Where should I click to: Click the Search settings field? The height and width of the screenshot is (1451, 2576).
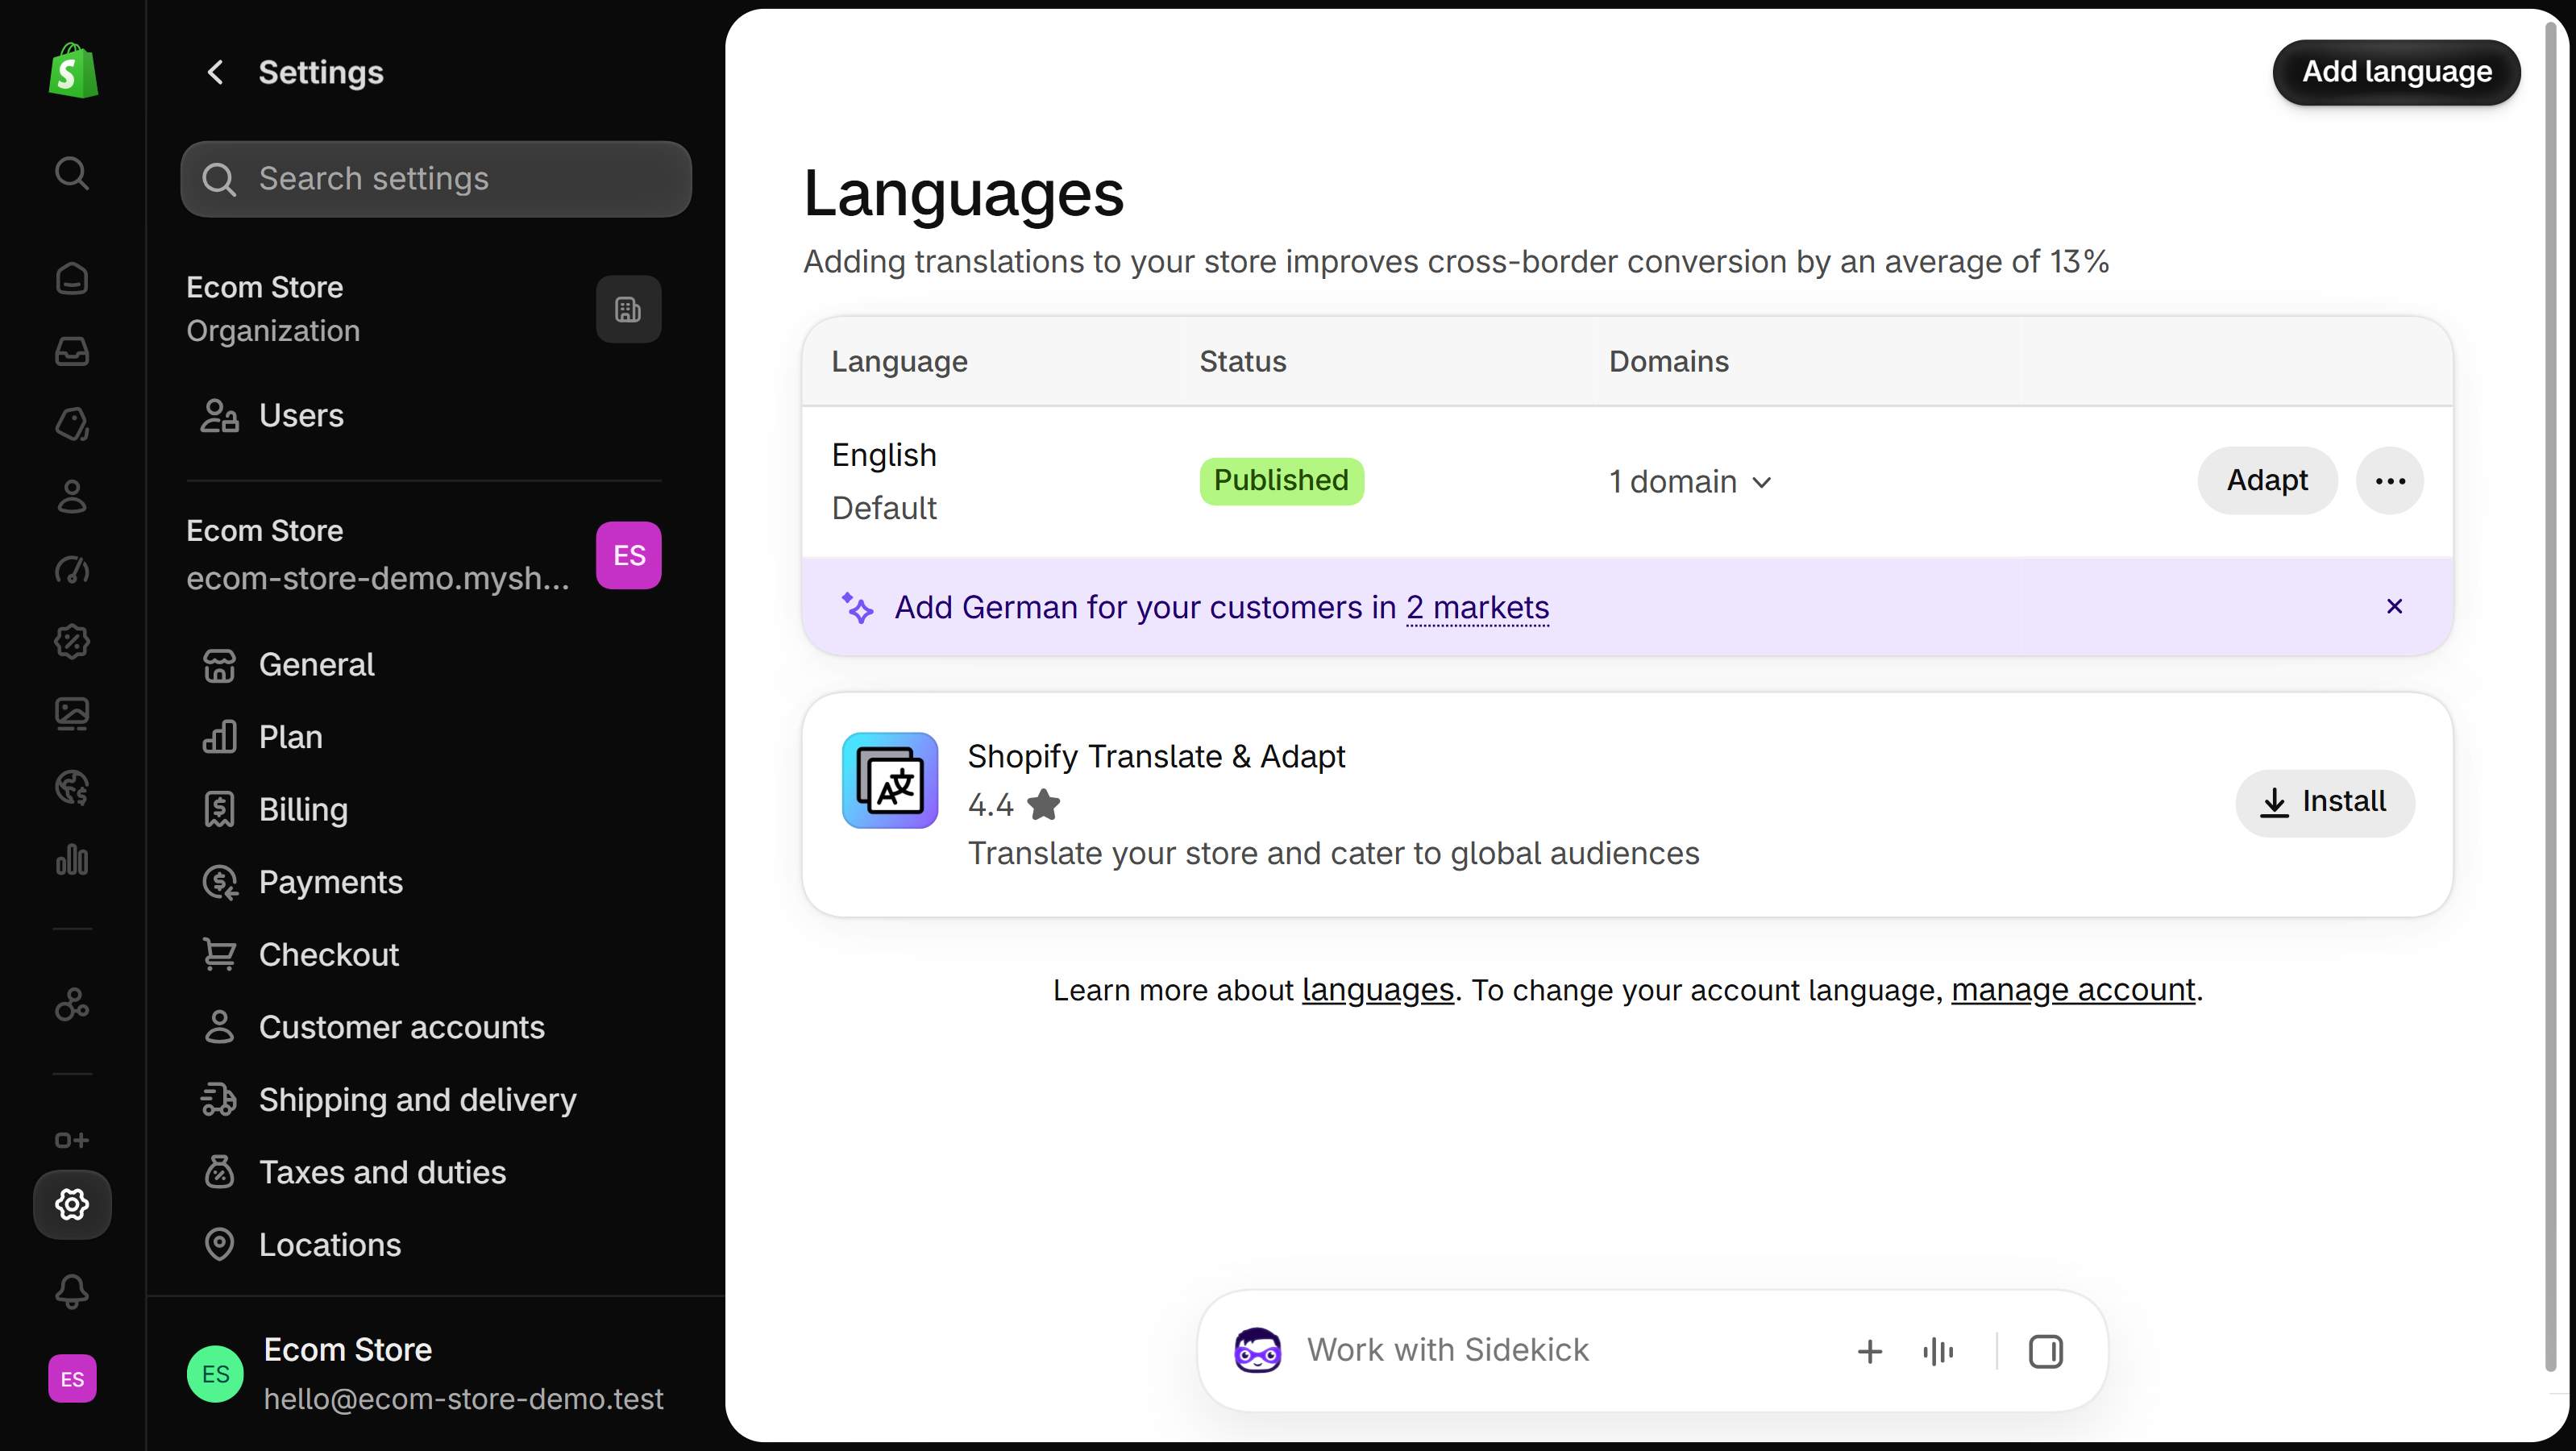436,179
